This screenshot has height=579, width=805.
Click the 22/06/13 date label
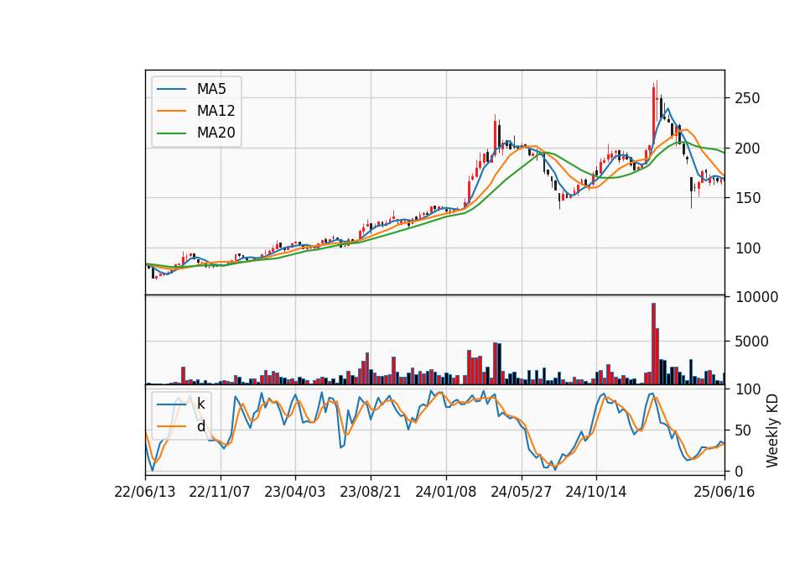[x=145, y=492]
